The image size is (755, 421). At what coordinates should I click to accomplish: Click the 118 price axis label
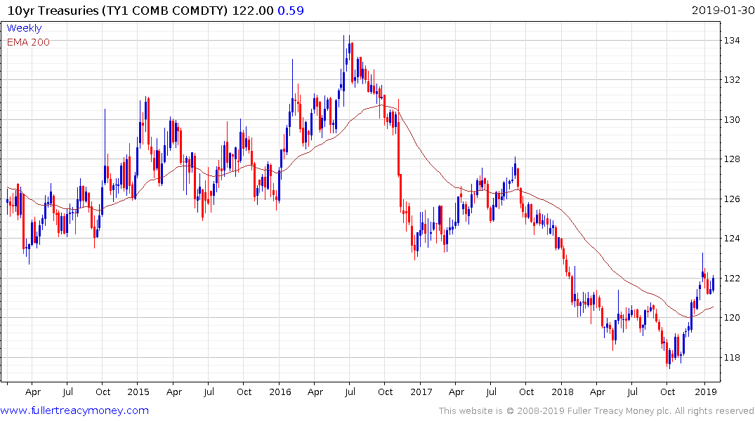[732, 357]
